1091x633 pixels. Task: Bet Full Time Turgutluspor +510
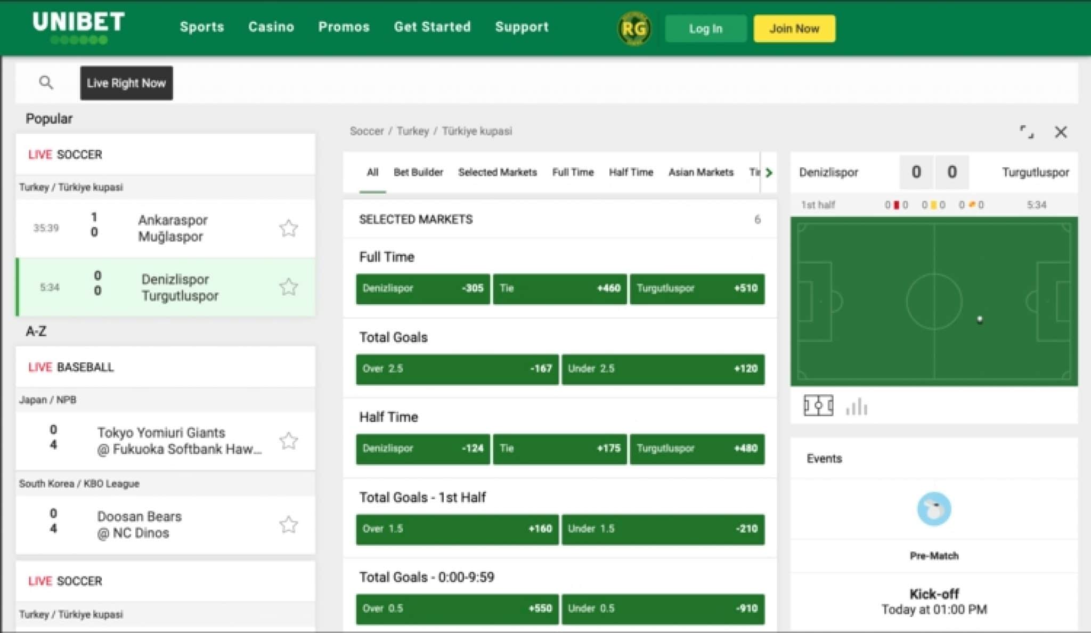(x=697, y=289)
